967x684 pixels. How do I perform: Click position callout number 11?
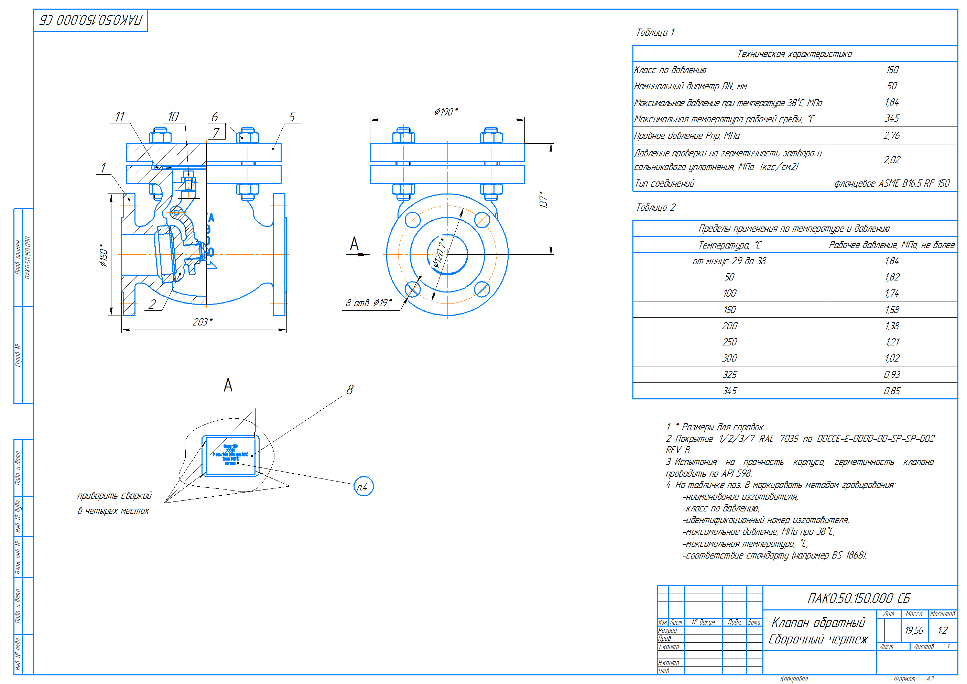point(120,117)
